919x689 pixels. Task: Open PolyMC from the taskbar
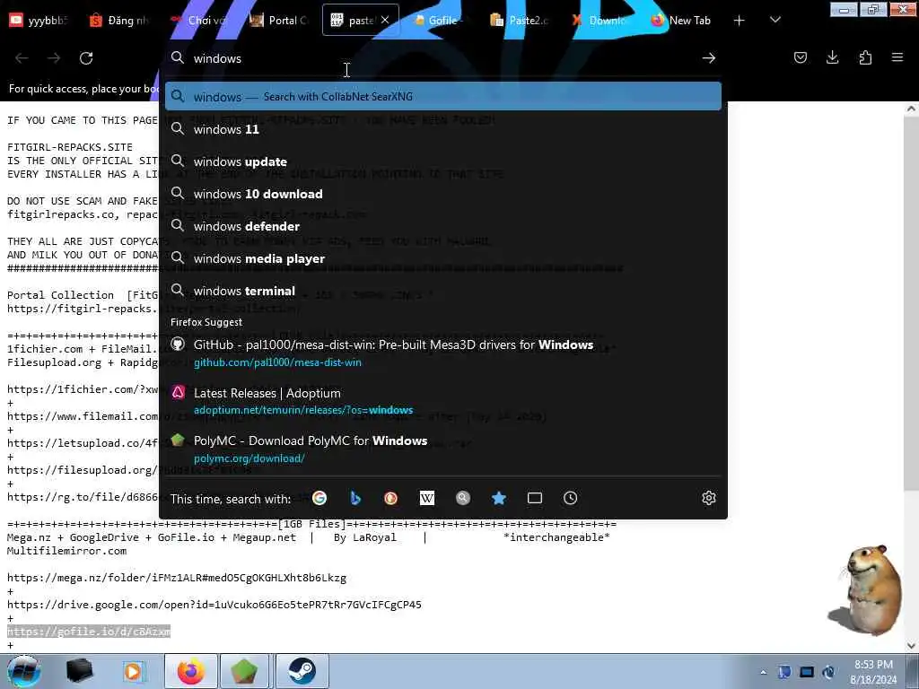point(244,671)
